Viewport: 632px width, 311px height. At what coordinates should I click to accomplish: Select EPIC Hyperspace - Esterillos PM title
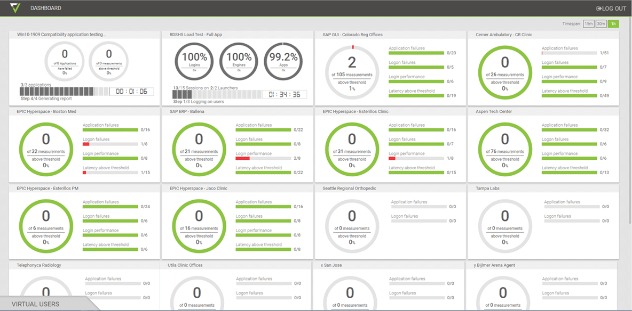(47, 188)
